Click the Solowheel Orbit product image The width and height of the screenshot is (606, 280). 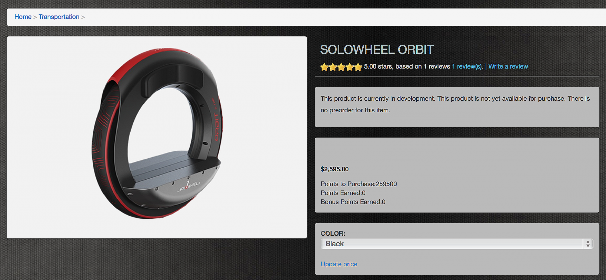(x=157, y=137)
